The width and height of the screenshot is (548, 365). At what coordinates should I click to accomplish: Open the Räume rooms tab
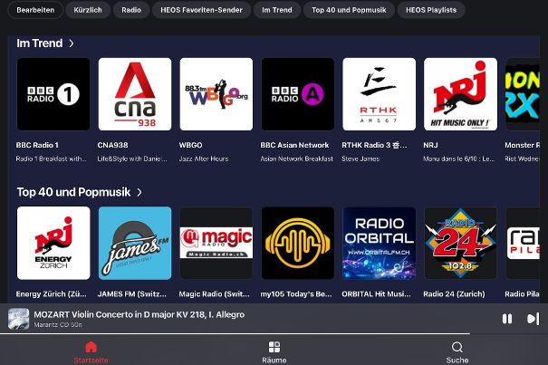[x=274, y=352]
